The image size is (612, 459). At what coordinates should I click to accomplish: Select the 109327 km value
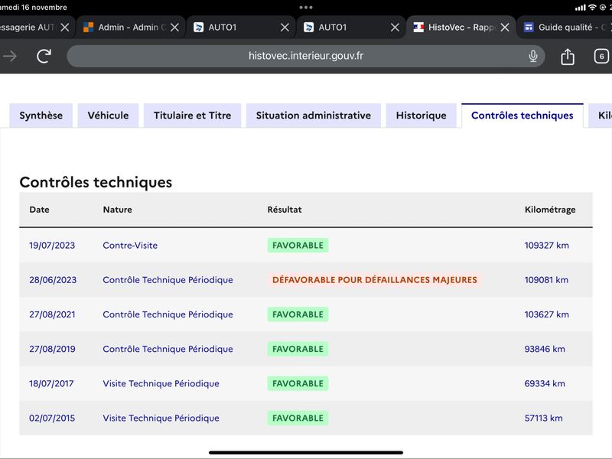pos(546,246)
